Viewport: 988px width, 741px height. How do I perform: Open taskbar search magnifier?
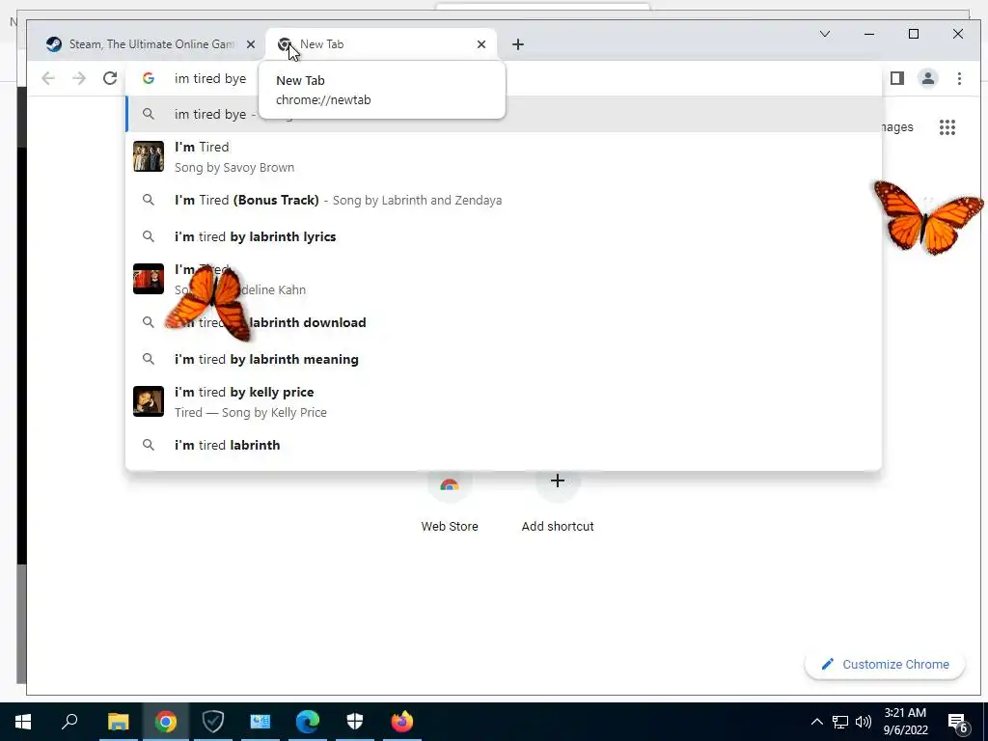pos(69,722)
